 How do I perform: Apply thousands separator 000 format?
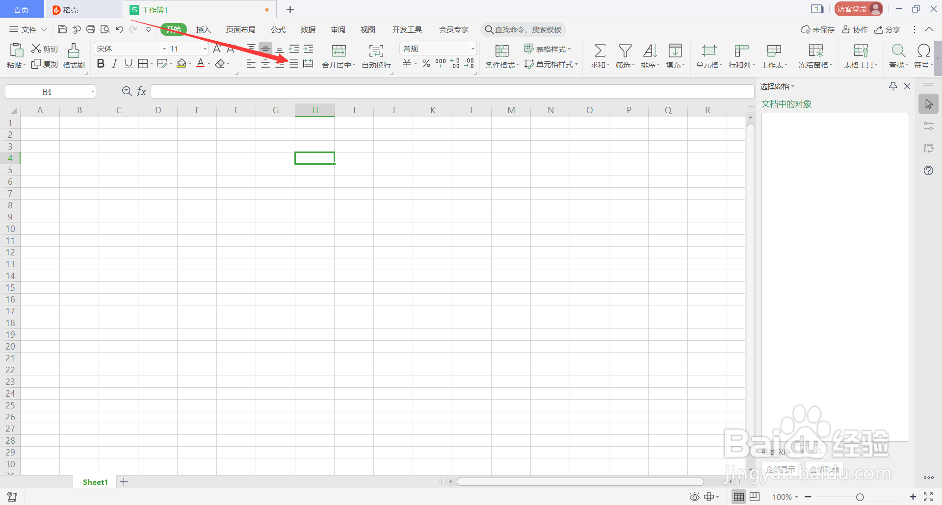441,63
